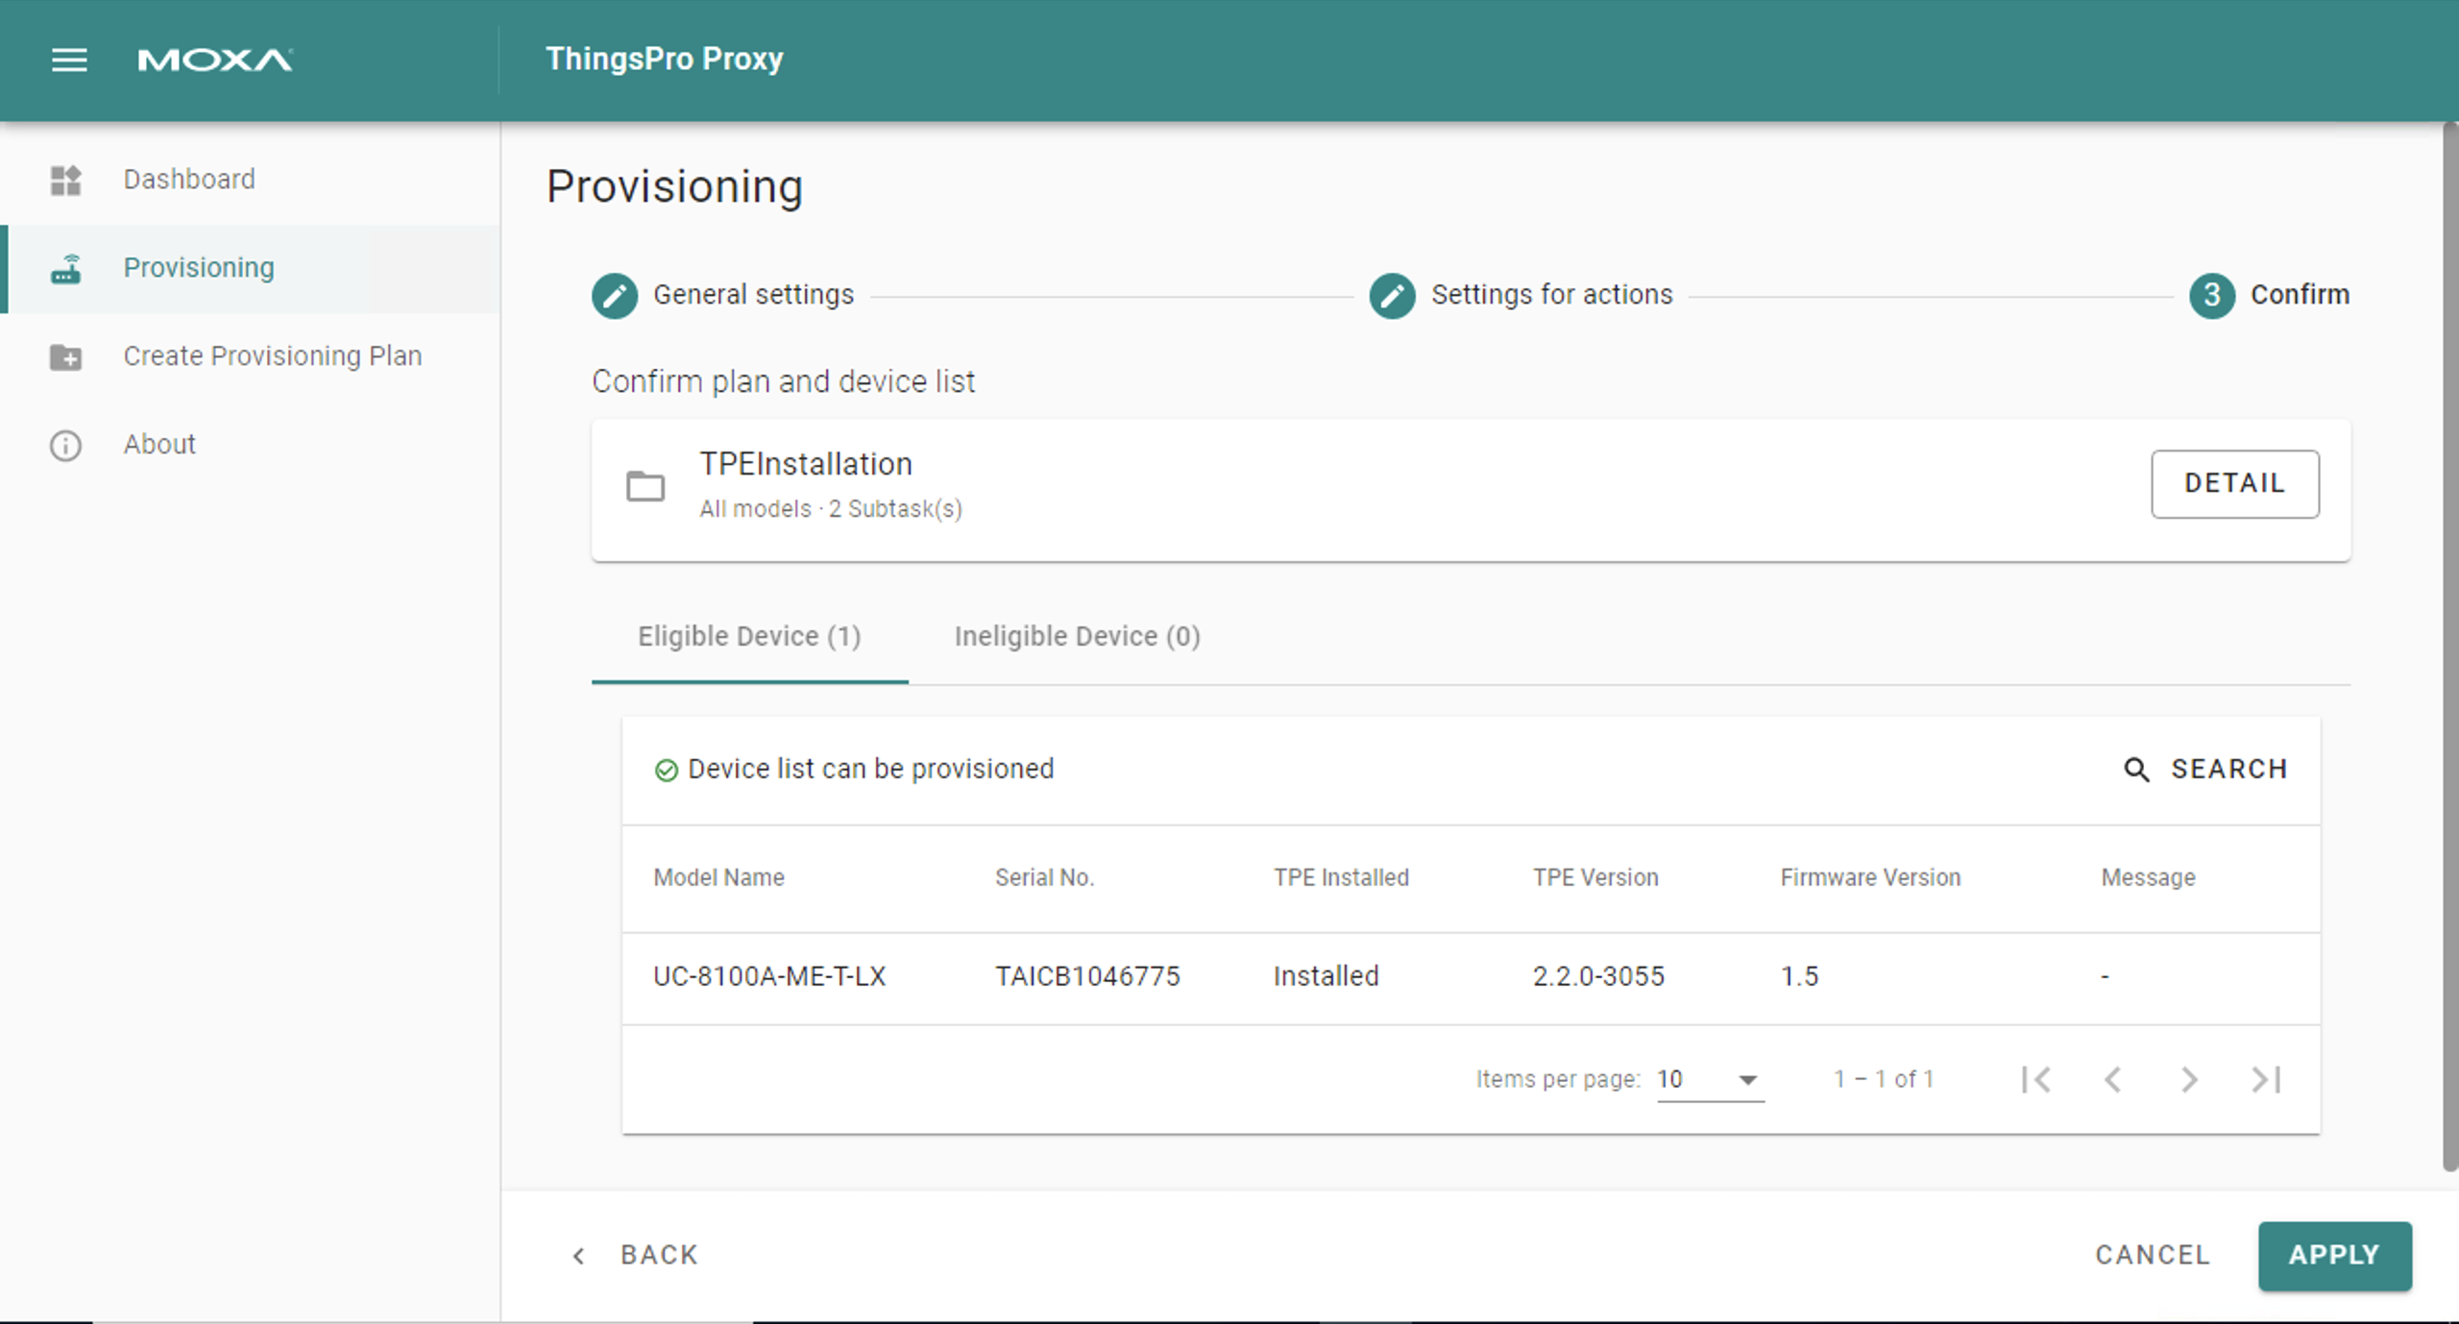Click the SEARCH button label
Image resolution: width=2459 pixels, height=1324 pixels.
[x=2229, y=770]
